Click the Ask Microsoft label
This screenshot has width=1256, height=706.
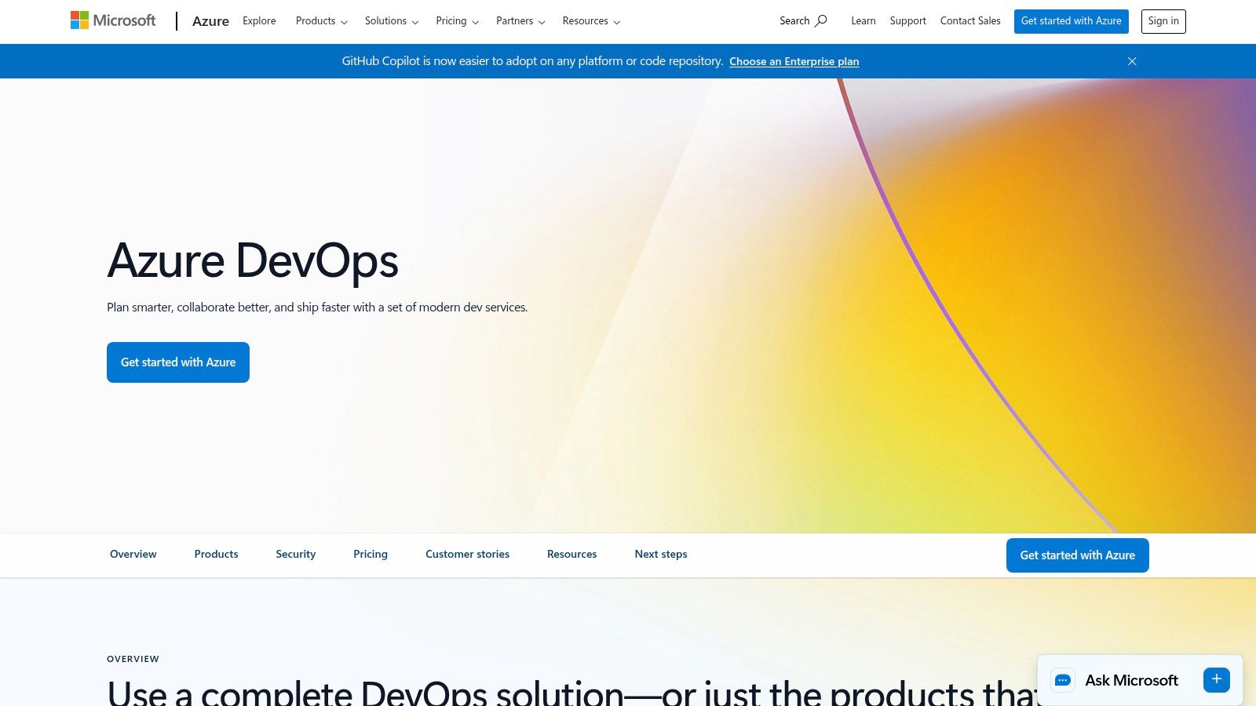pyautogui.click(x=1131, y=680)
